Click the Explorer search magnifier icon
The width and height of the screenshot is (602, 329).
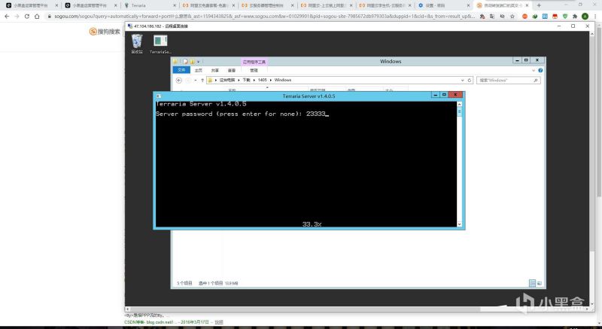pyautogui.click(x=536, y=81)
